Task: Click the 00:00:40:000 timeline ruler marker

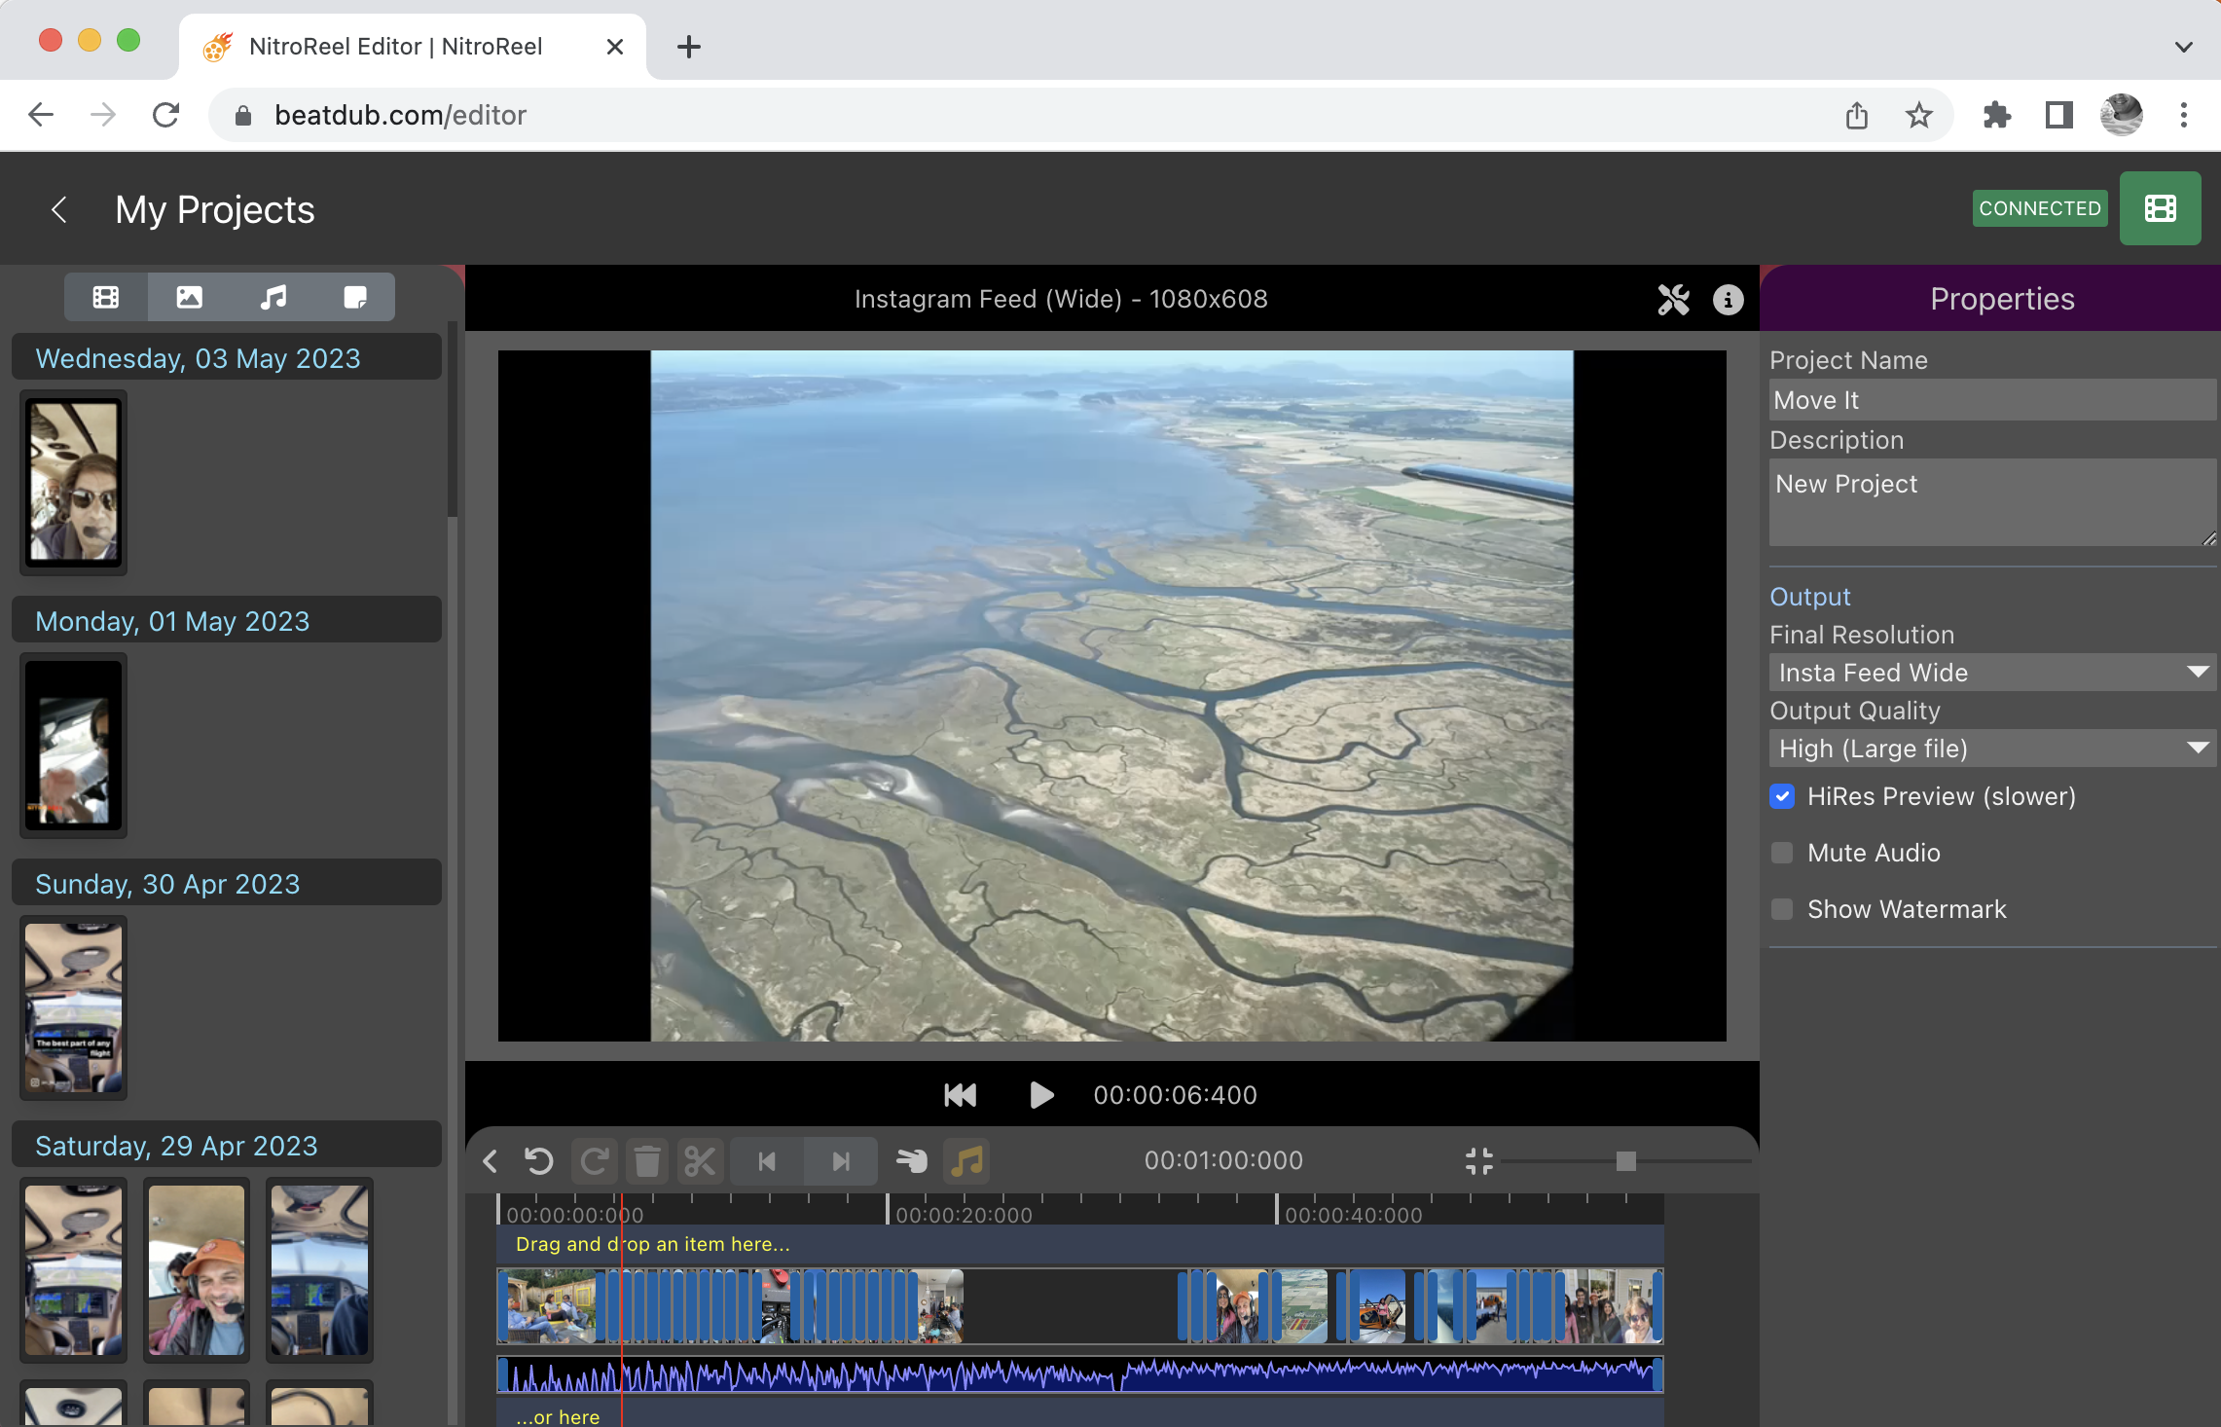Action: click(x=1353, y=1215)
